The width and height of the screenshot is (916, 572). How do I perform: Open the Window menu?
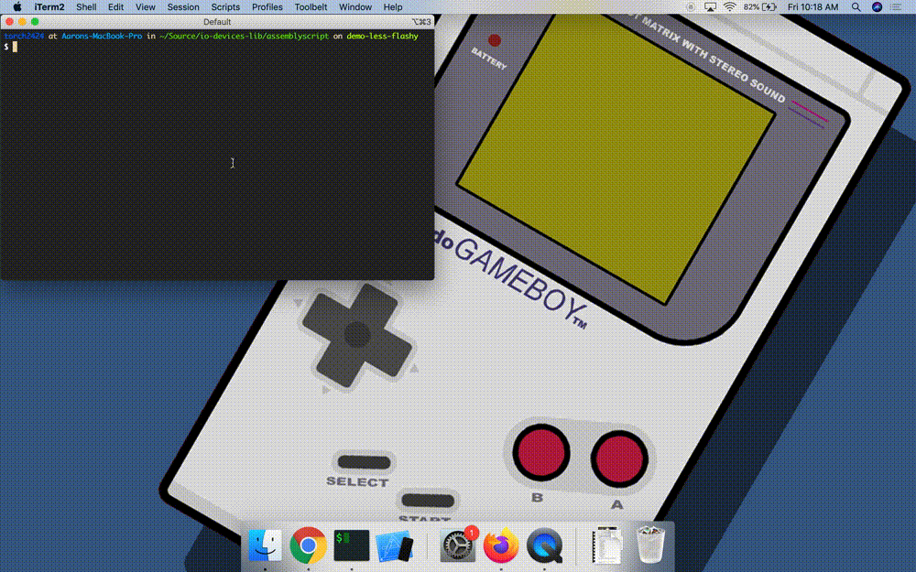click(x=355, y=7)
